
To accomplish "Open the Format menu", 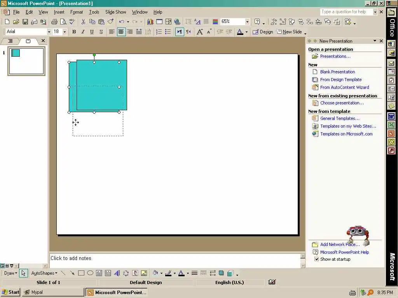I will click(x=77, y=12).
